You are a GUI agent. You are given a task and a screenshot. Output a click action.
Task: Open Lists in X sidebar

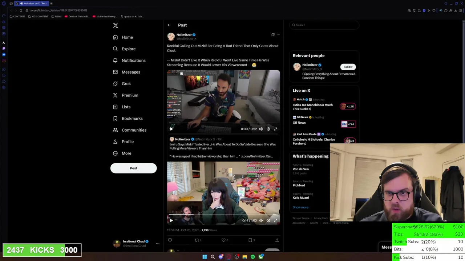(122, 107)
